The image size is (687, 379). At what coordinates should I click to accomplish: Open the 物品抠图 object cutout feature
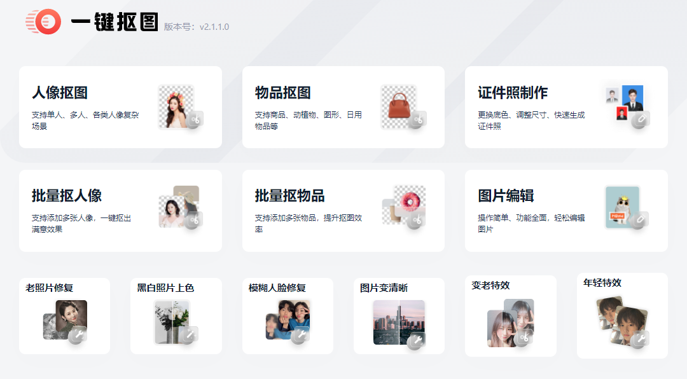coord(343,107)
